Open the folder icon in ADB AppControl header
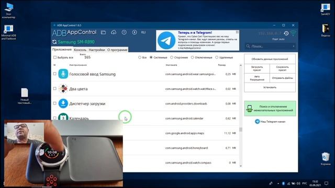 (104, 32)
